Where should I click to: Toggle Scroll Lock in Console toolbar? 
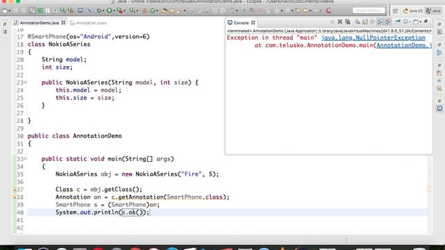tap(365, 22)
